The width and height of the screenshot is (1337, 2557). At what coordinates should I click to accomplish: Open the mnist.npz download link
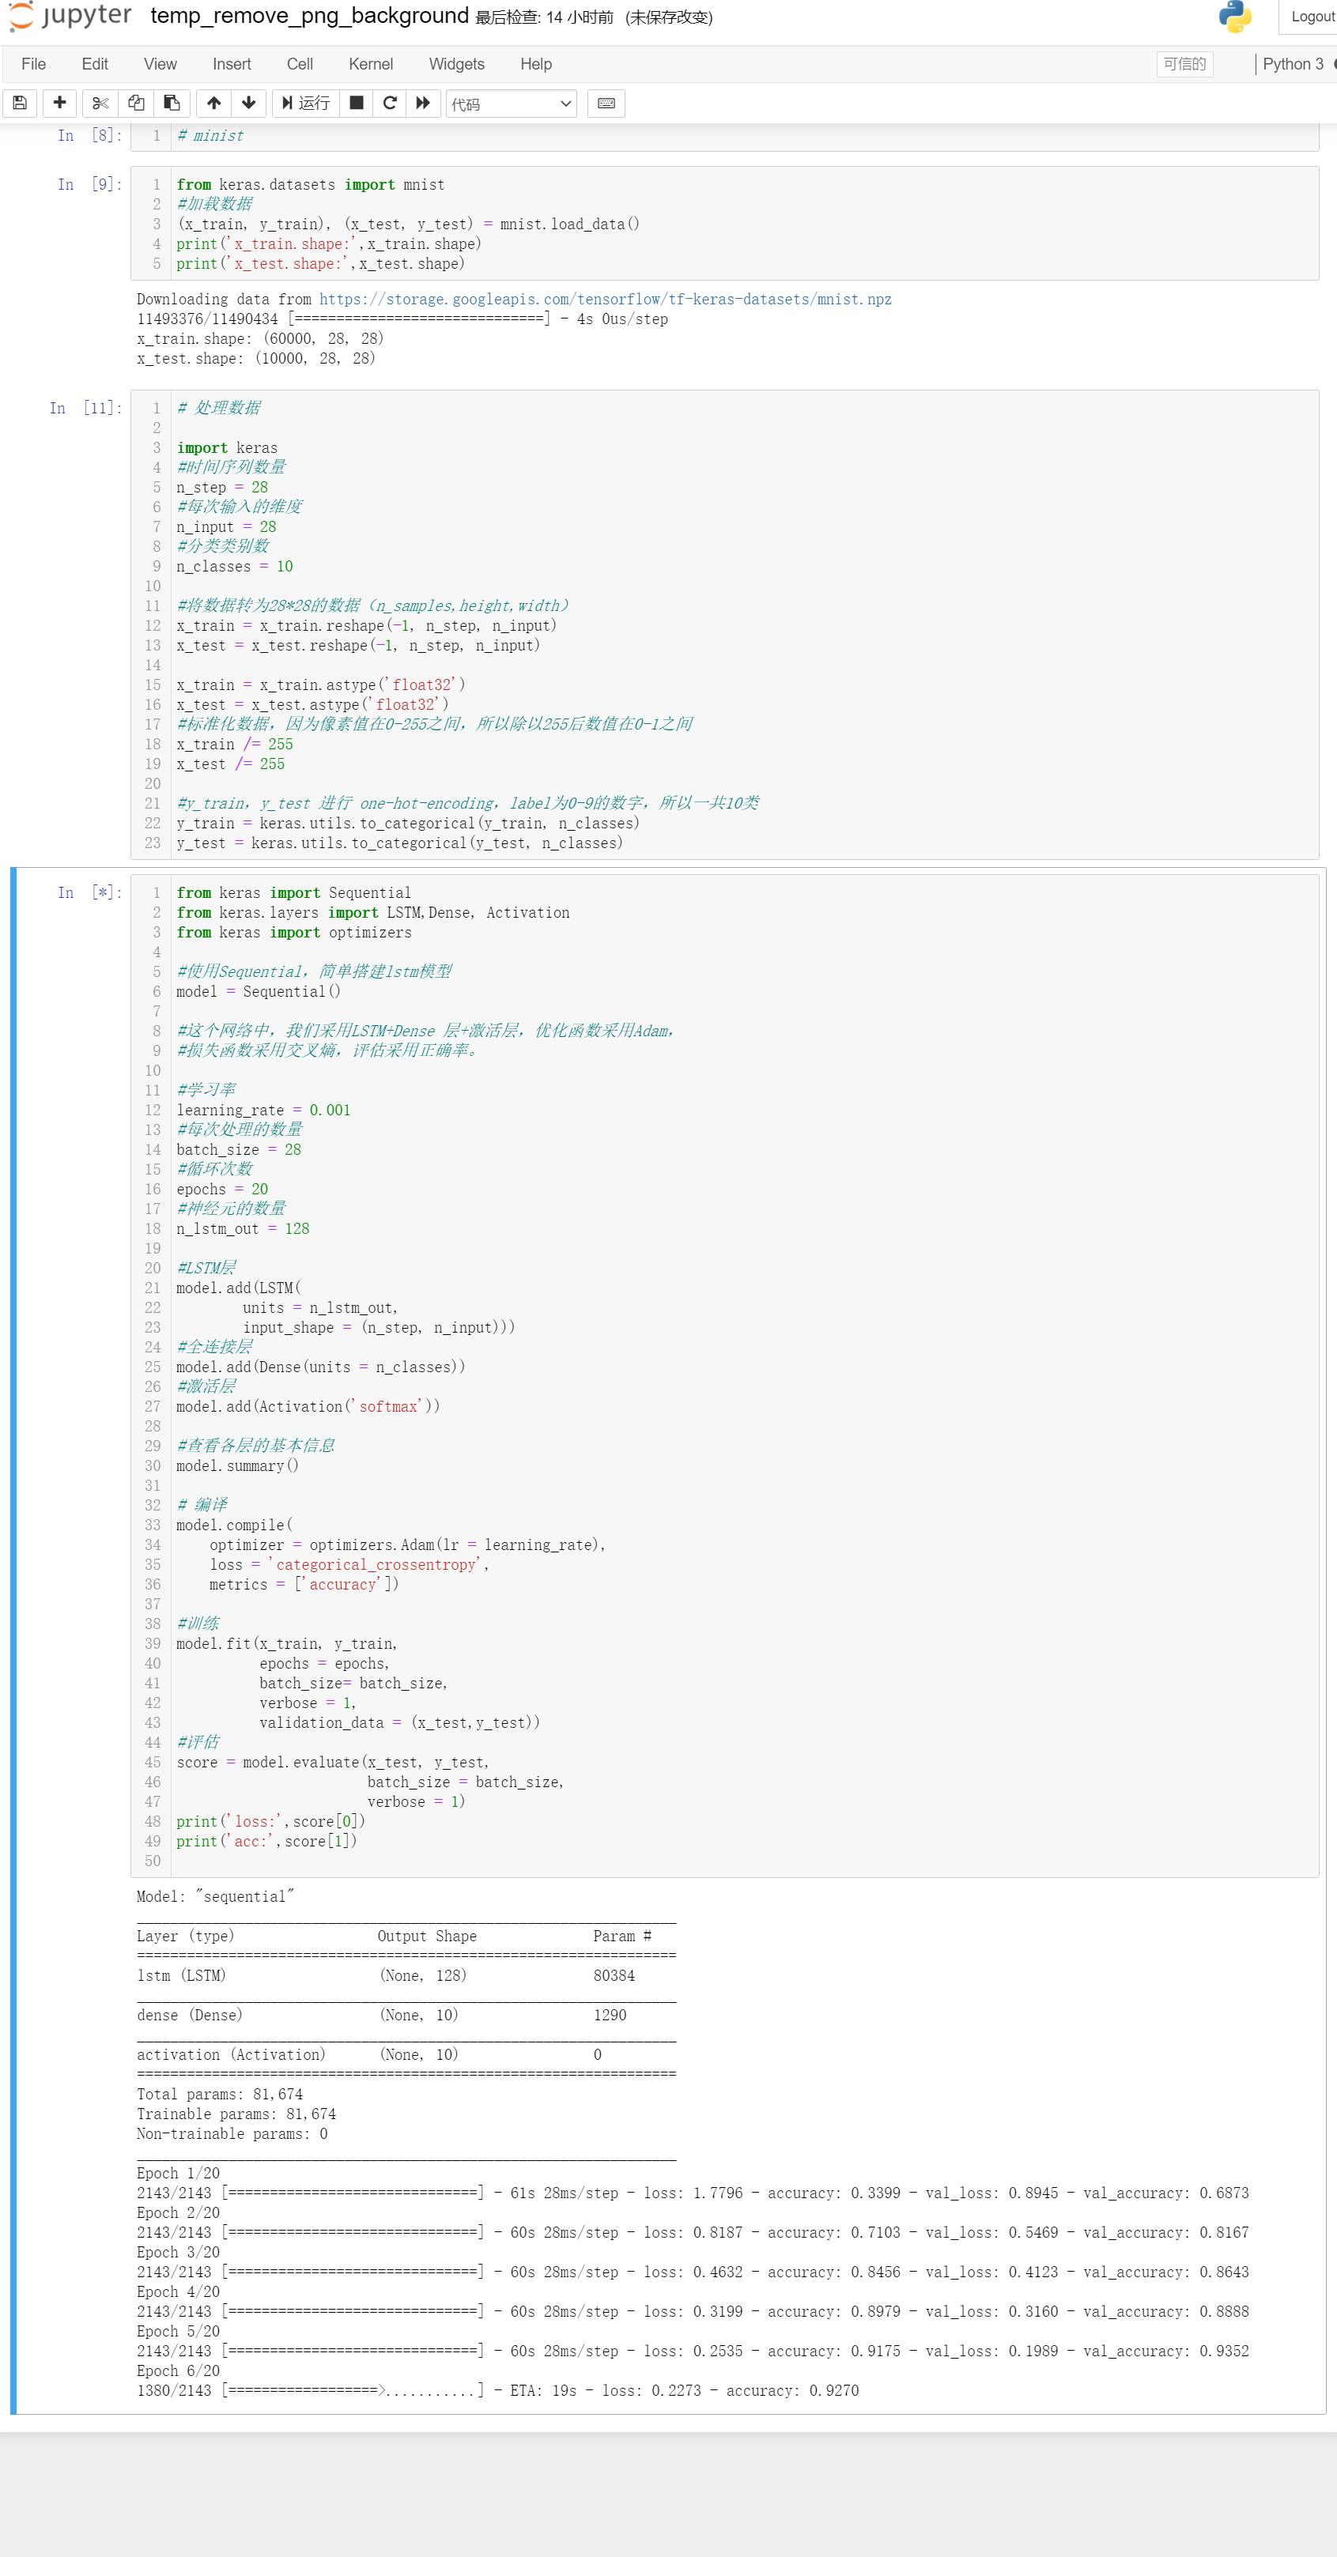[x=605, y=299]
